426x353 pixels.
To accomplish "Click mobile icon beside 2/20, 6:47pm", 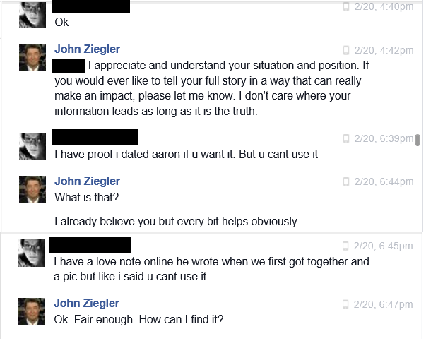I will click(x=345, y=304).
